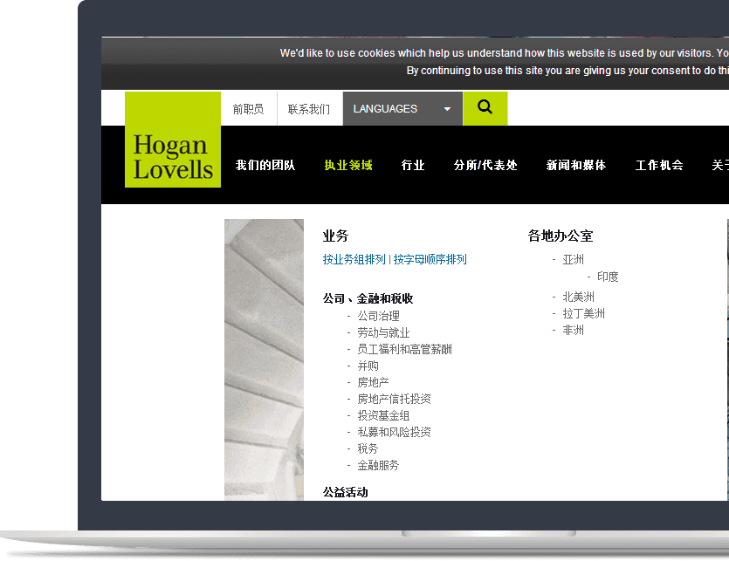Click the 劳动与就业 practice link
The height and width of the screenshot is (561, 729).
[383, 332]
